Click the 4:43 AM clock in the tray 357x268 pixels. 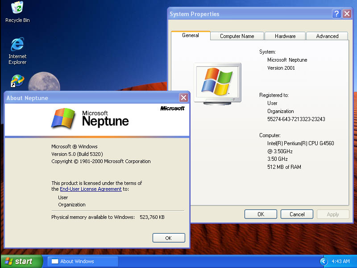click(340, 261)
